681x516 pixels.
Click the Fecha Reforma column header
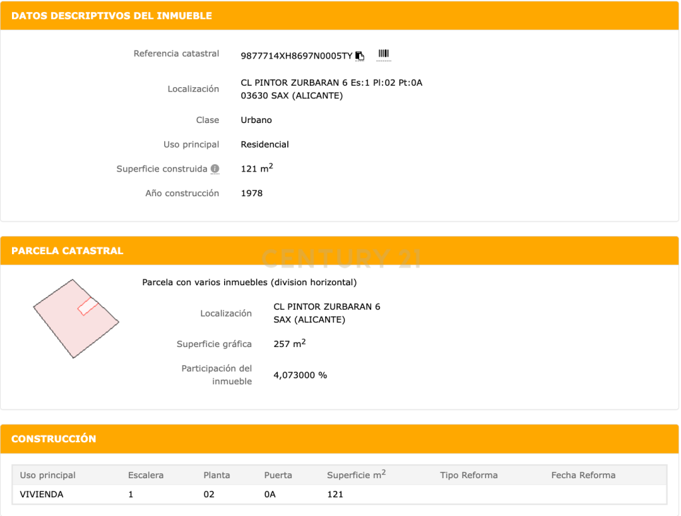[583, 475]
